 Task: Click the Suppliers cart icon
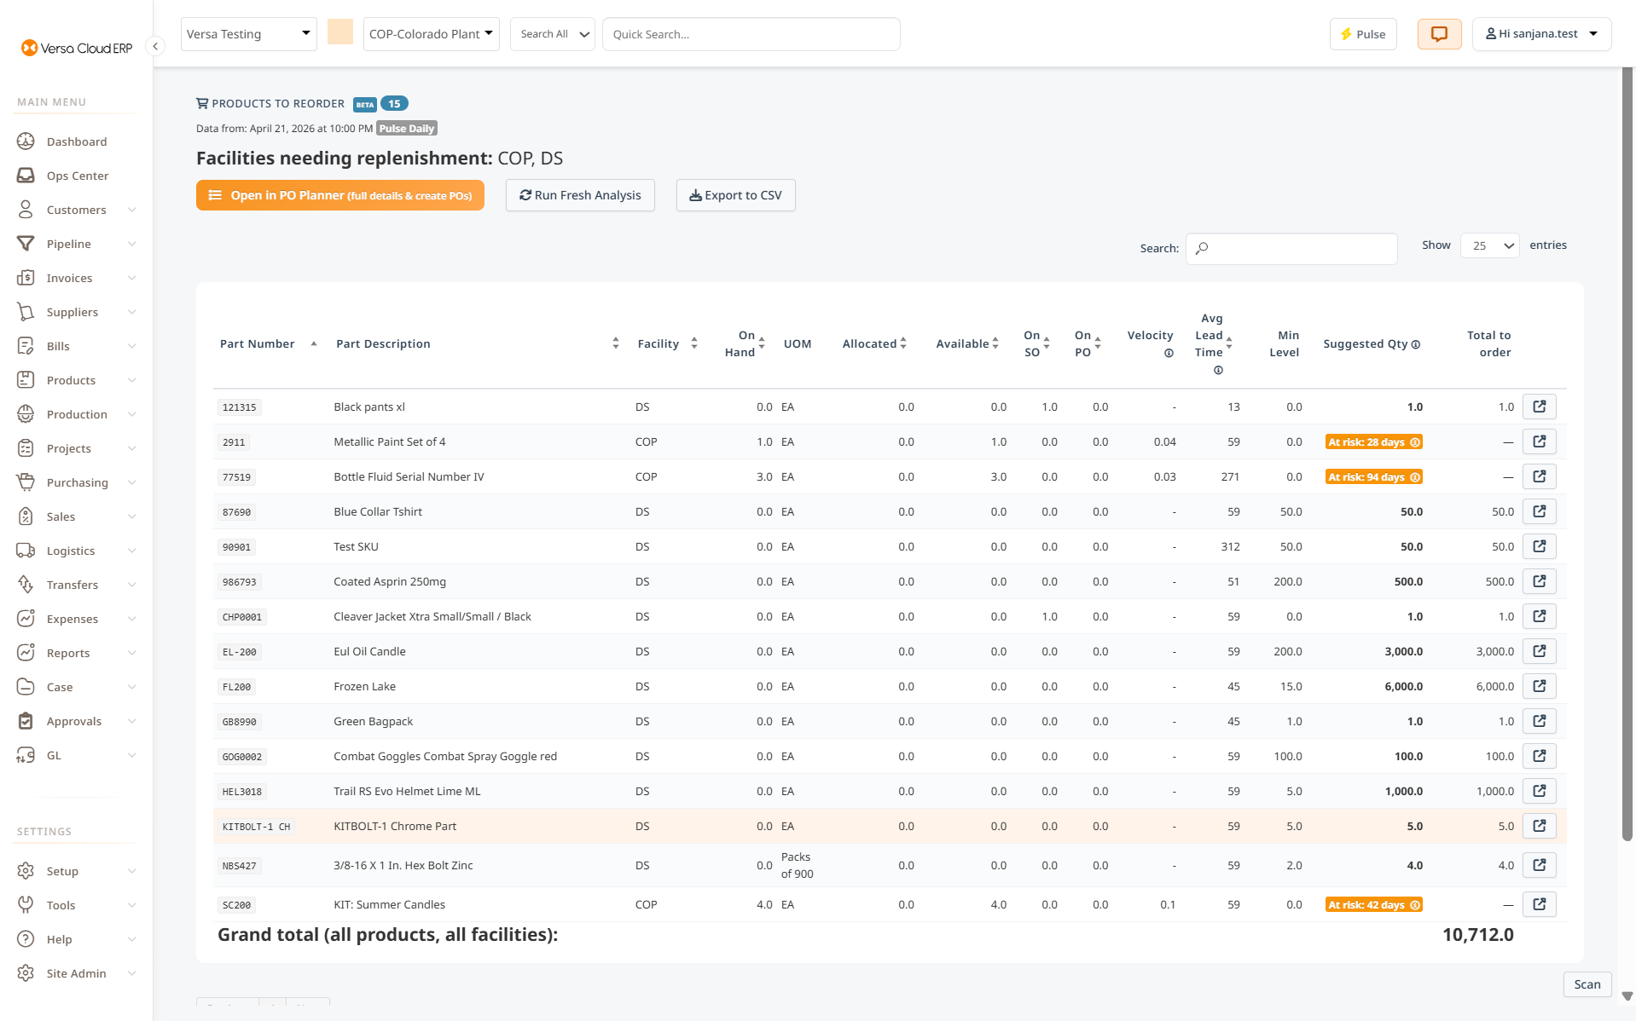(26, 312)
